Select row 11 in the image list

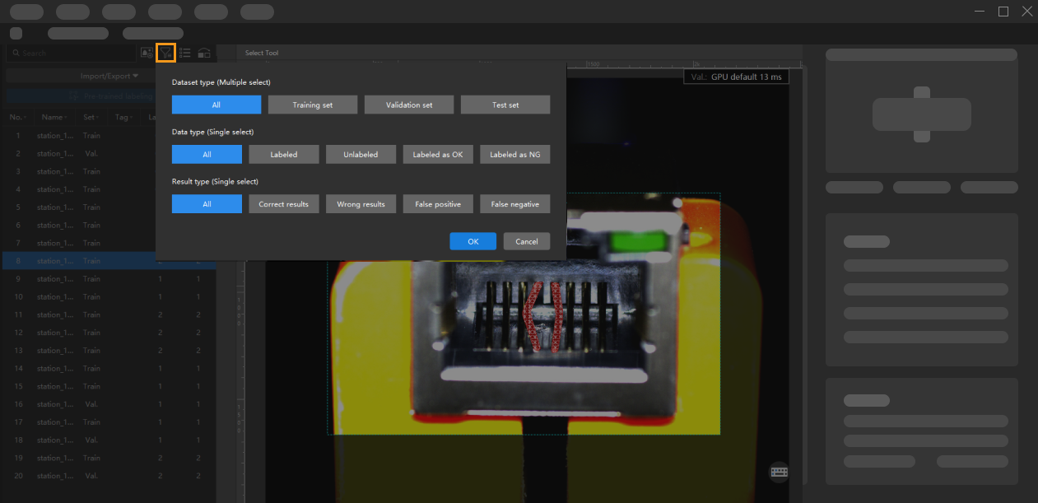(108, 314)
